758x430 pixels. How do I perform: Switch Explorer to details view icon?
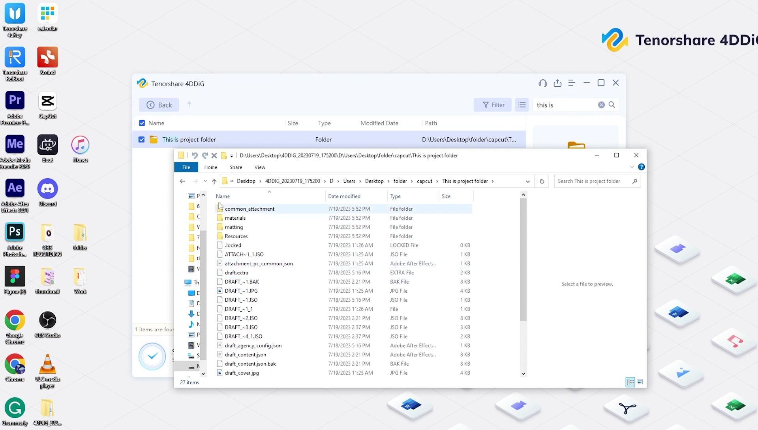(630, 382)
